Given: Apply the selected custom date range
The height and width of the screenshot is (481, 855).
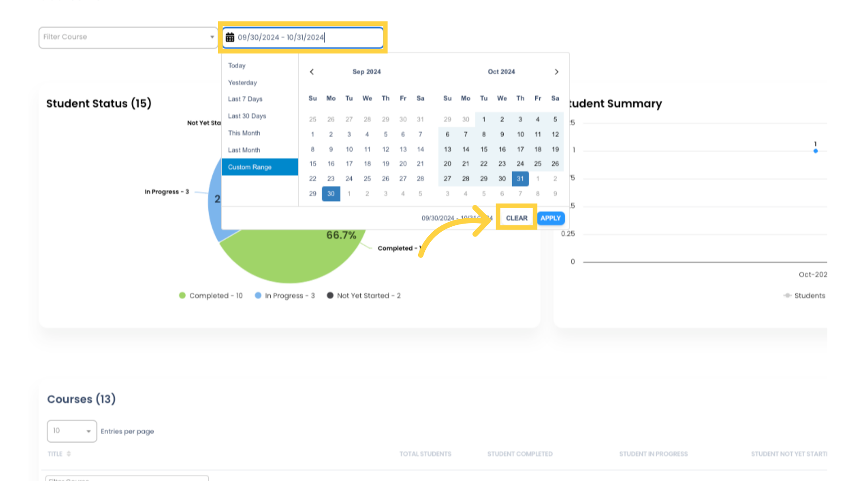Looking at the screenshot, I should point(550,217).
